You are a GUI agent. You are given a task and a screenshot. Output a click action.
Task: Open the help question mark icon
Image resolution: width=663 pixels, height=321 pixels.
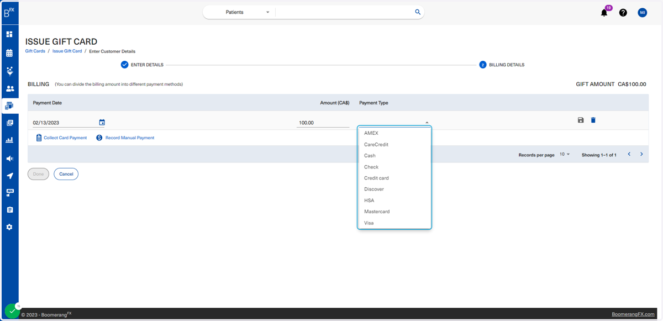(623, 13)
